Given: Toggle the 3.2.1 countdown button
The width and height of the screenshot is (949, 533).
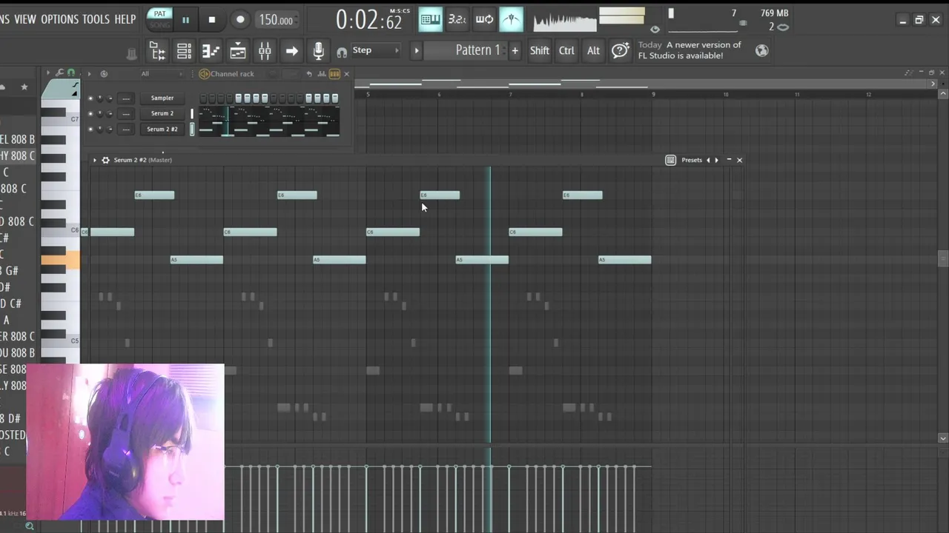Looking at the screenshot, I should 457,19.
